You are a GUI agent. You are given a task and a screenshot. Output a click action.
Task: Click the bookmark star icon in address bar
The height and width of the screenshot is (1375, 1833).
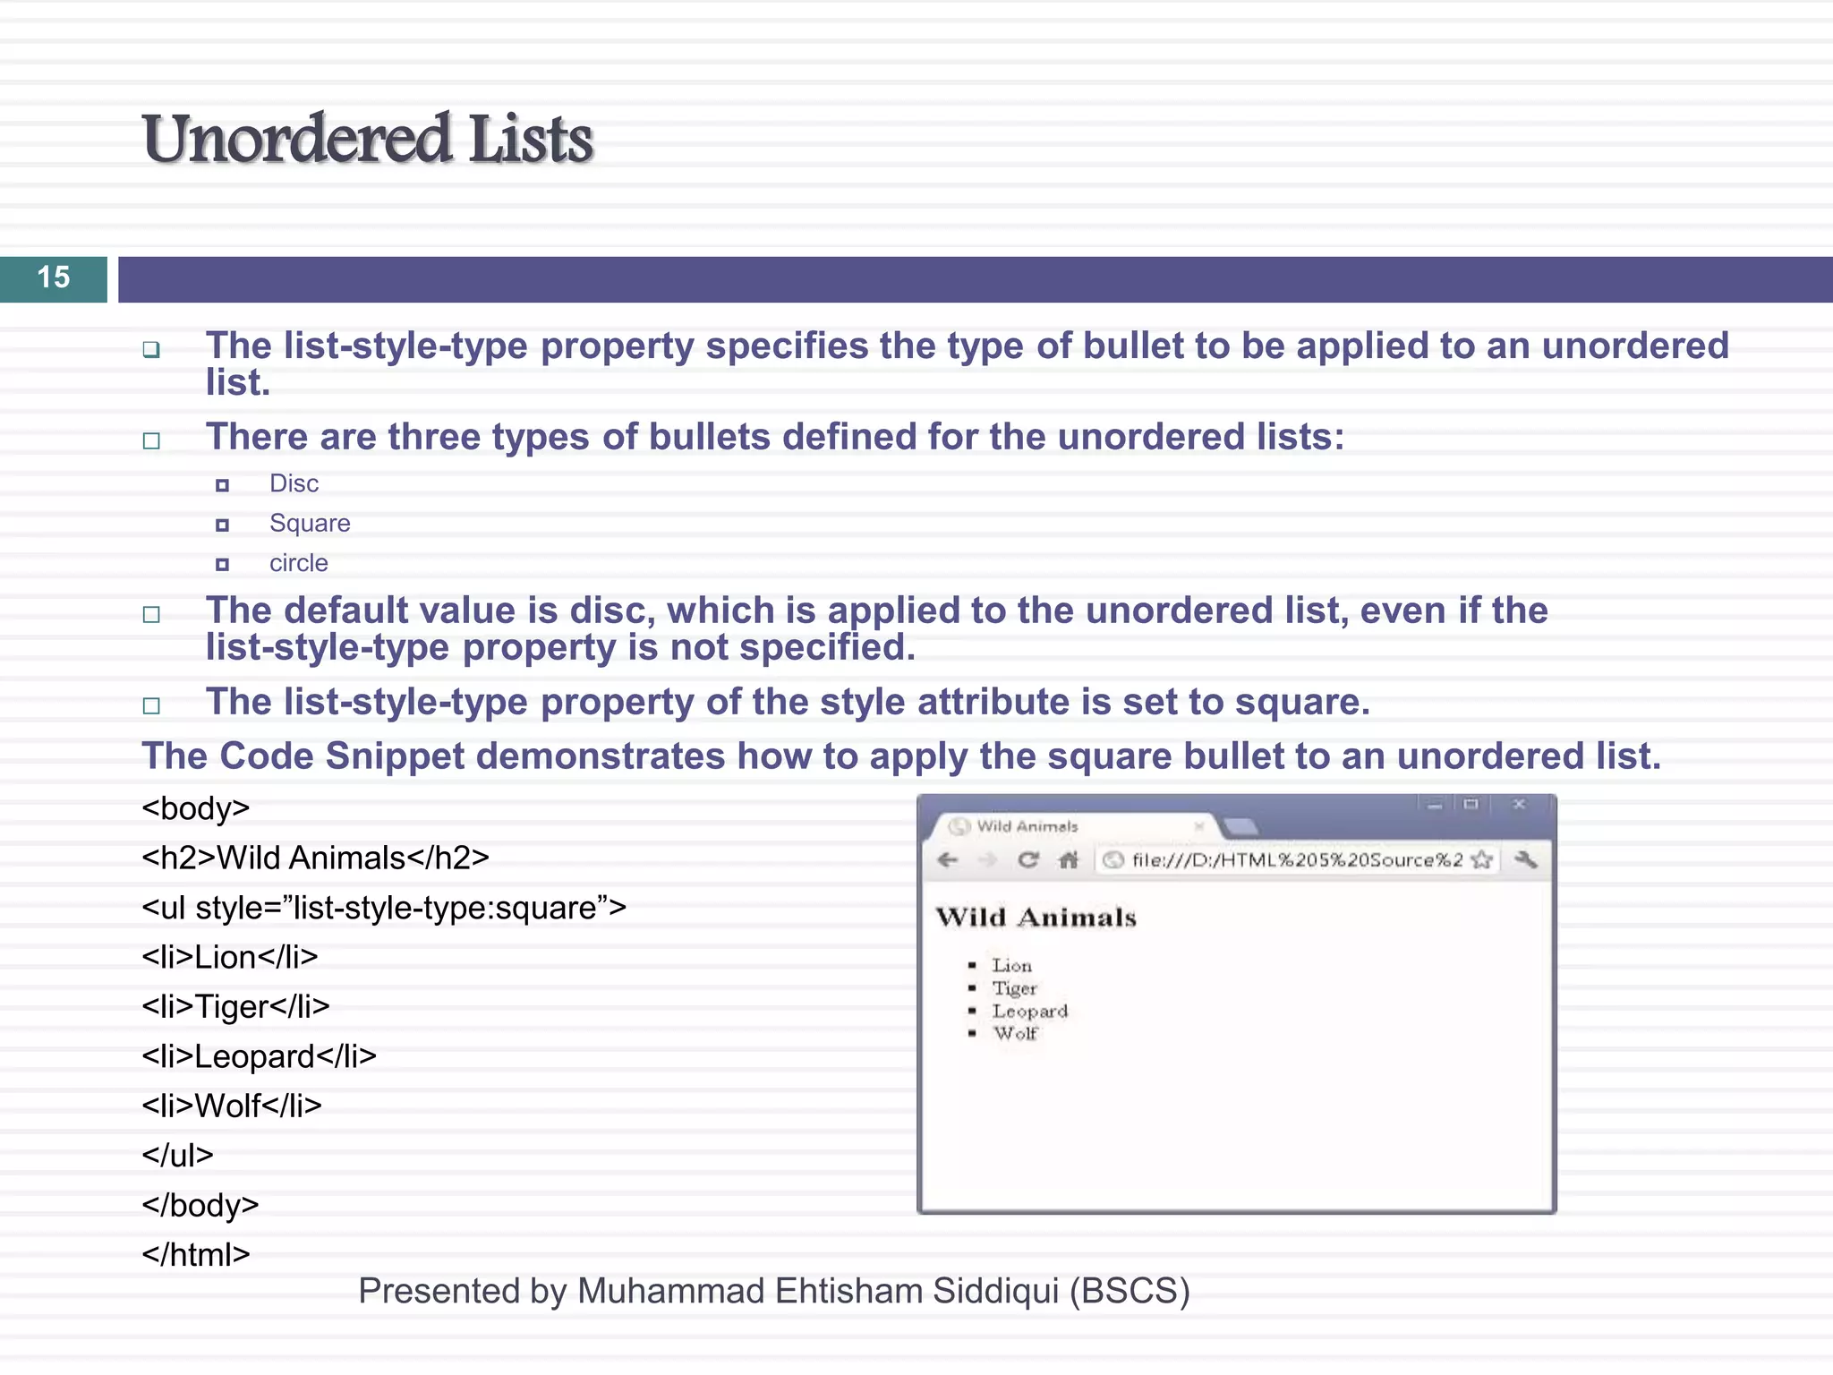1482,860
